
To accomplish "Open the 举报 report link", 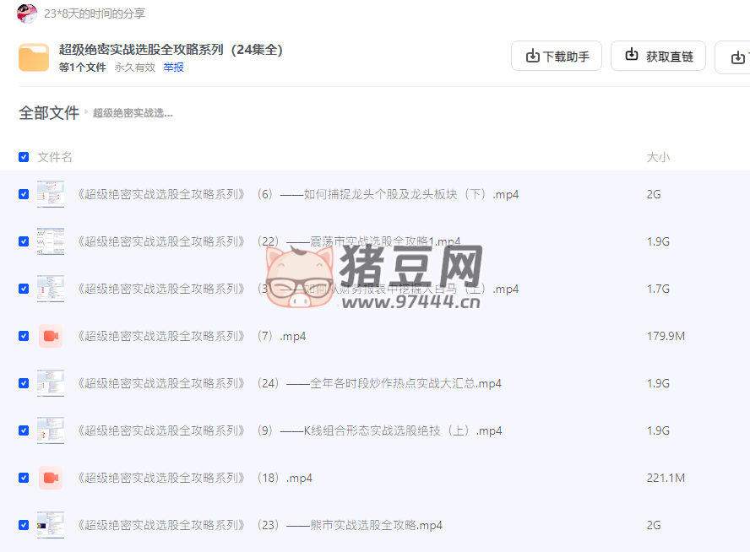I will (173, 67).
